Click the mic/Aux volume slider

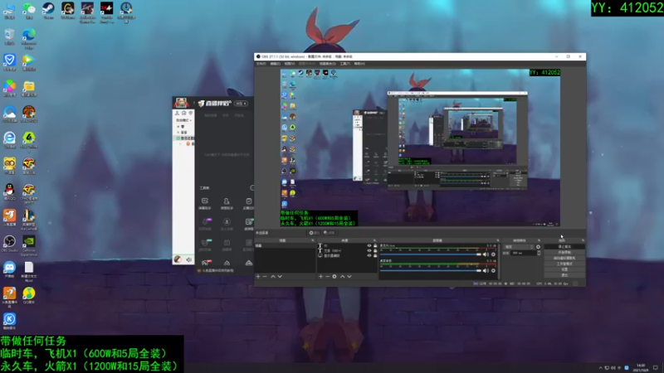tap(431, 254)
